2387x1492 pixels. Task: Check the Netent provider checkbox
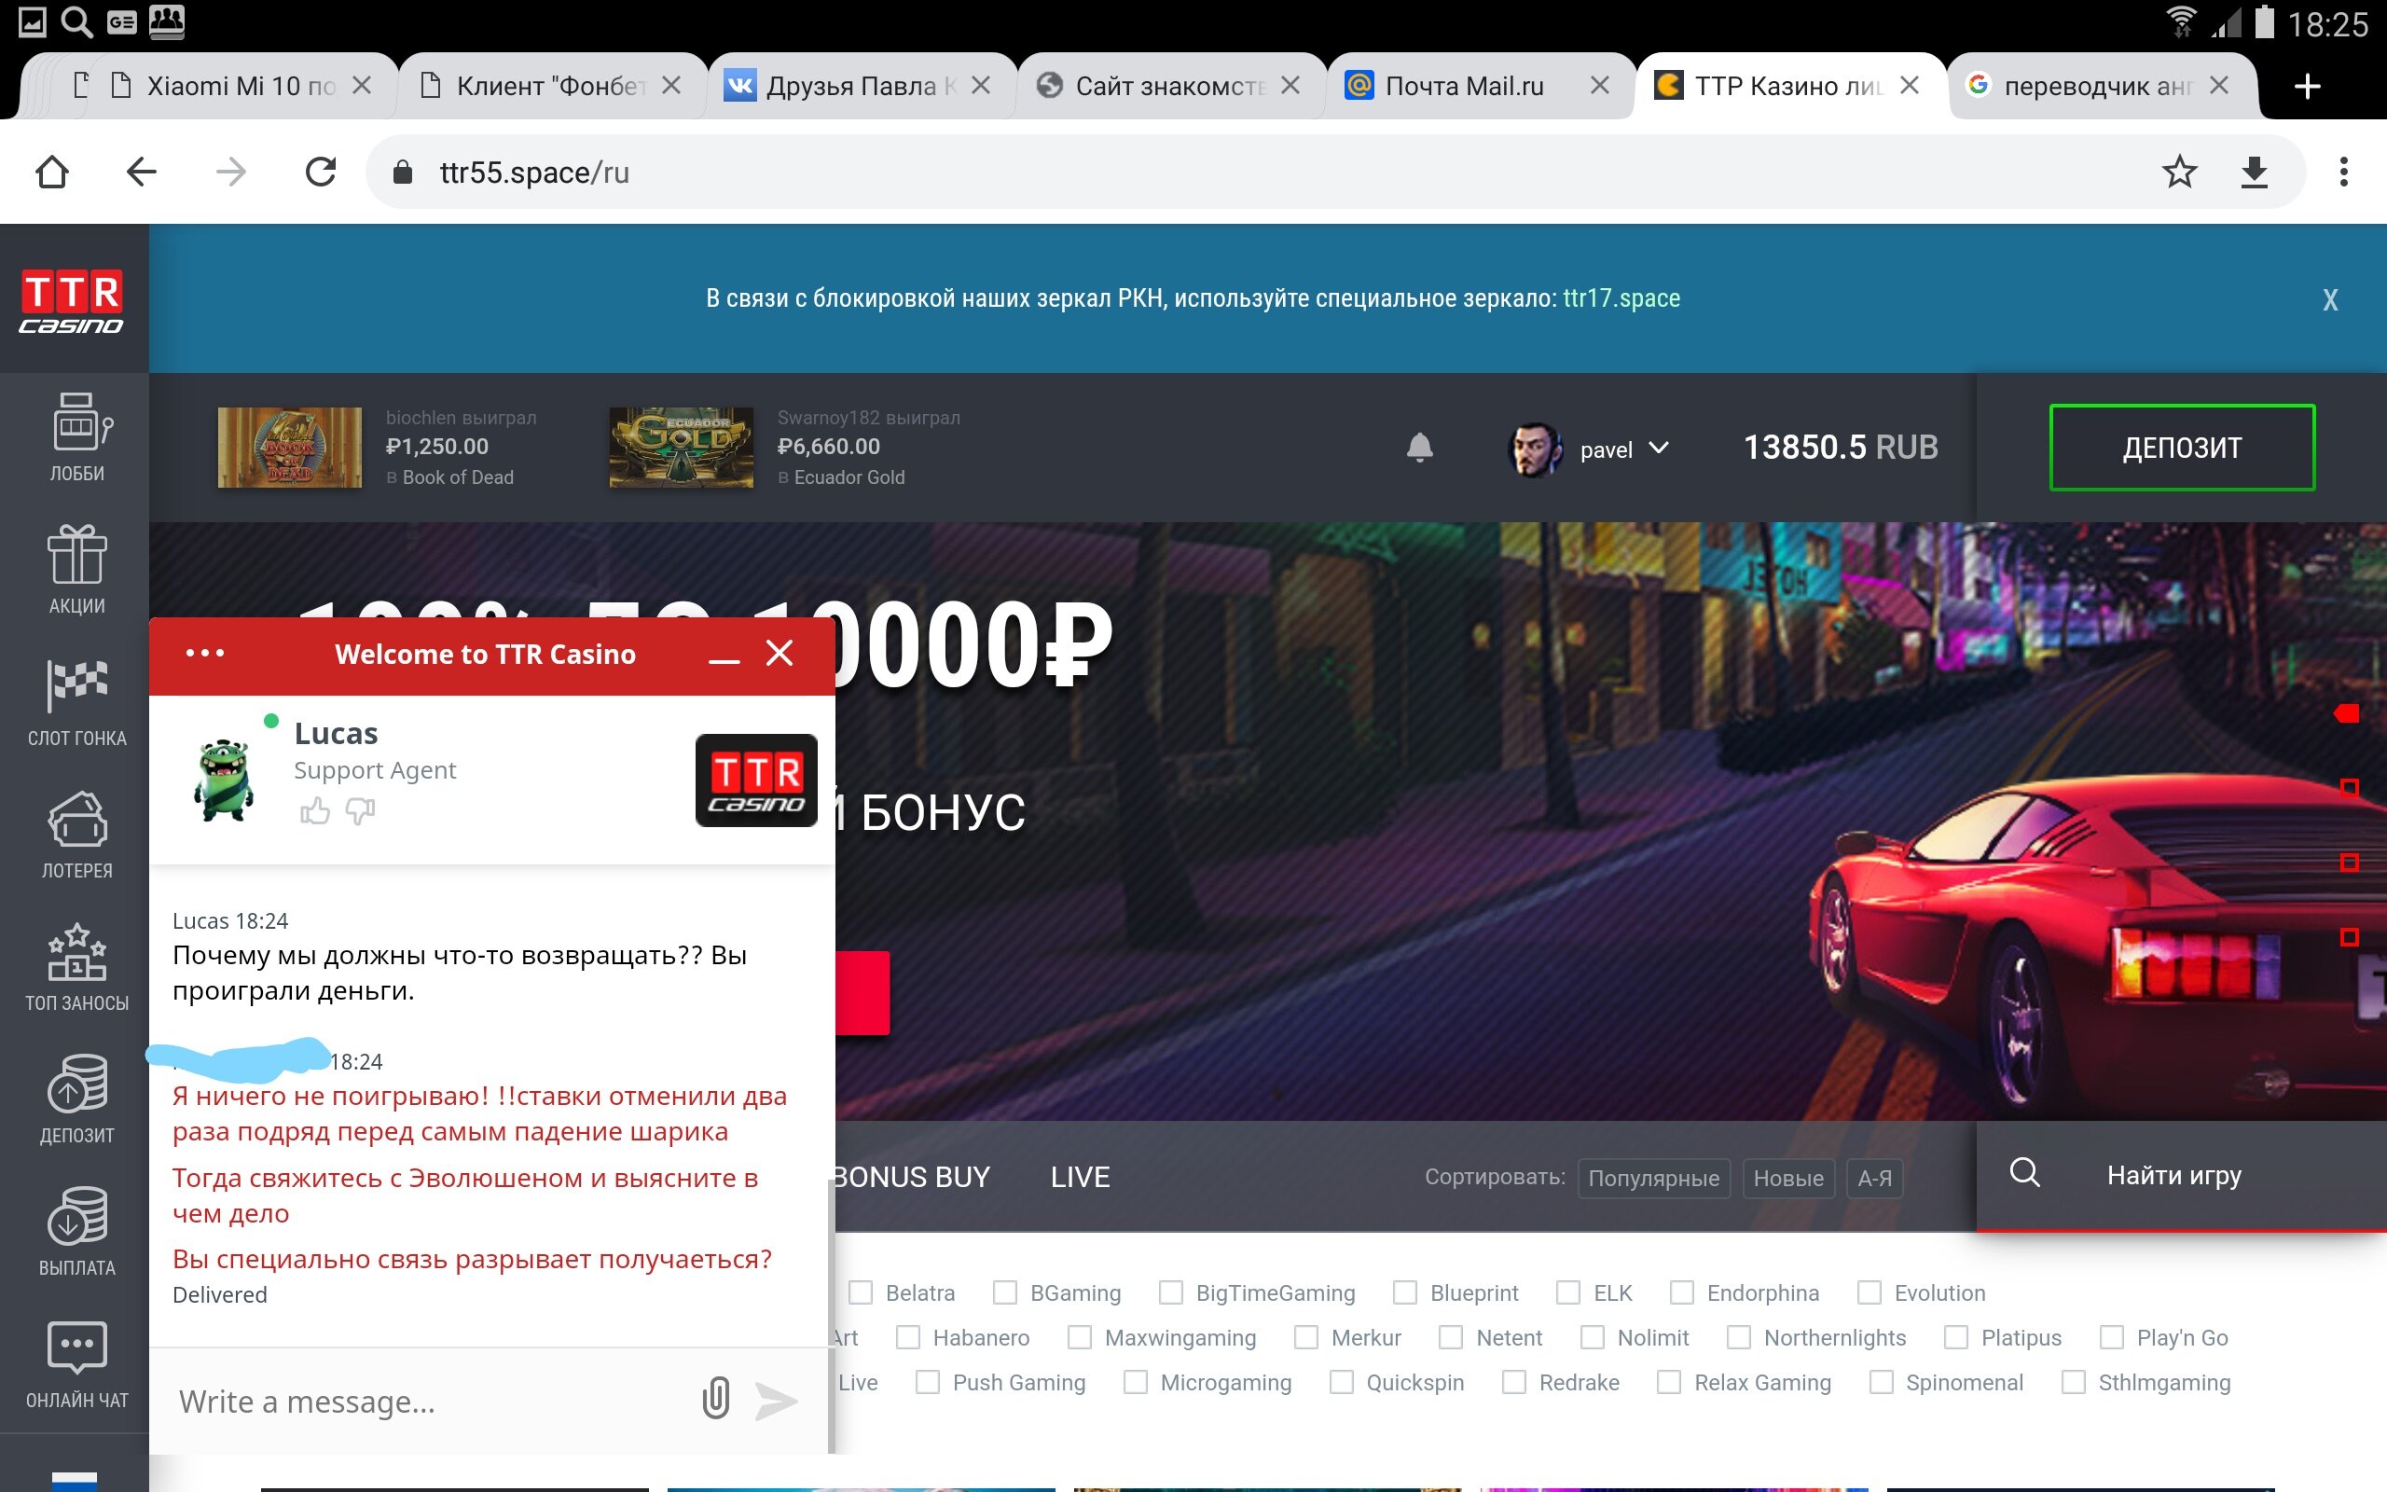pos(1450,1338)
